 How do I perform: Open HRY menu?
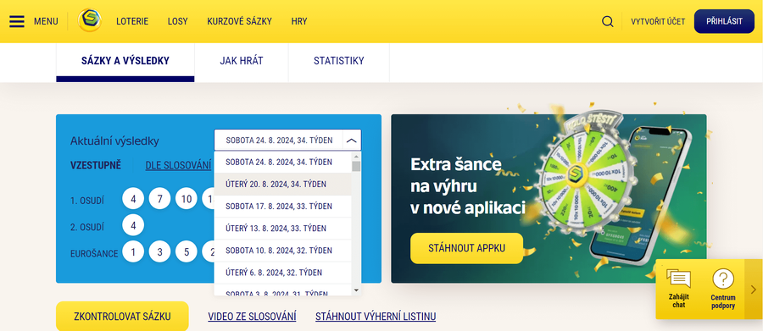[299, 21]
